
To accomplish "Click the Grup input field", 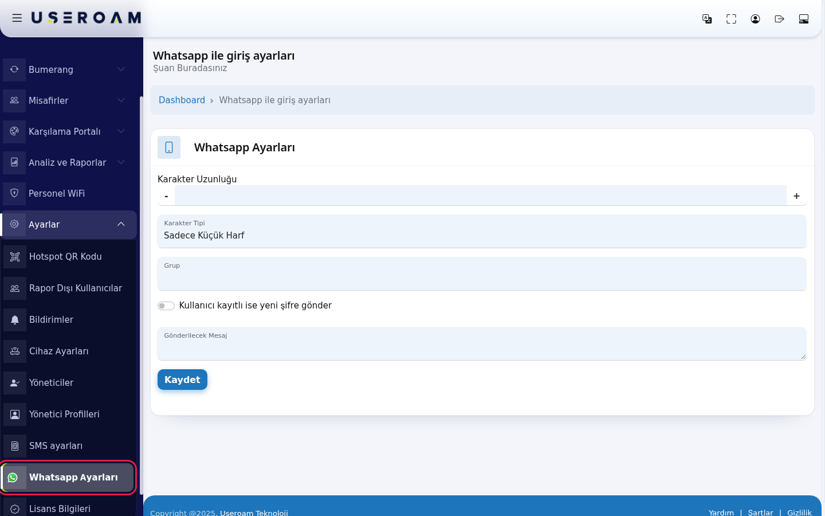I will coord(482,273).
